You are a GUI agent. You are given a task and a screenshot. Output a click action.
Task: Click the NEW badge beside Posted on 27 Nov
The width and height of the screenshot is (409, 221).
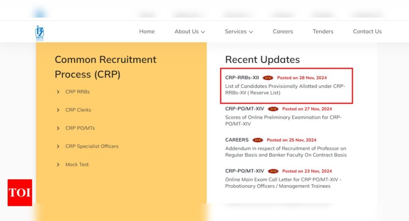pyautogui.click(x=273, y=109)
